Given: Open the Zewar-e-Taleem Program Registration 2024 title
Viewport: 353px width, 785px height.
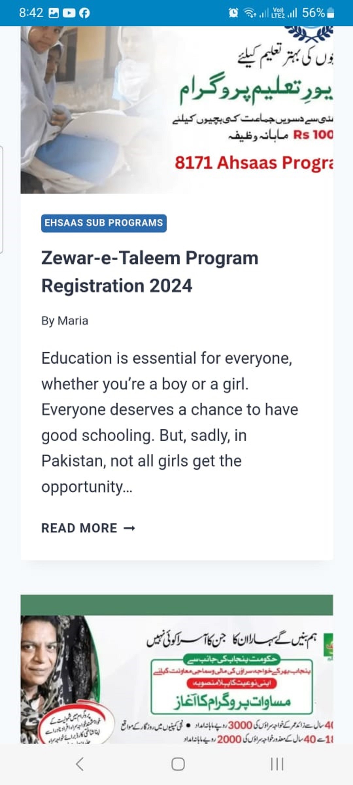Looking at the screenshot, I should point(150,271).
